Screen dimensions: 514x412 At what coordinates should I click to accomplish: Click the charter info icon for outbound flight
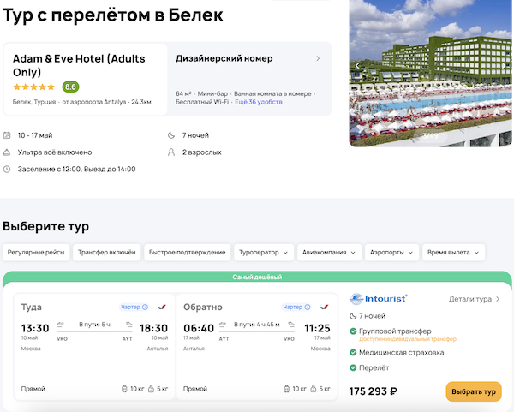coord(146,307)
